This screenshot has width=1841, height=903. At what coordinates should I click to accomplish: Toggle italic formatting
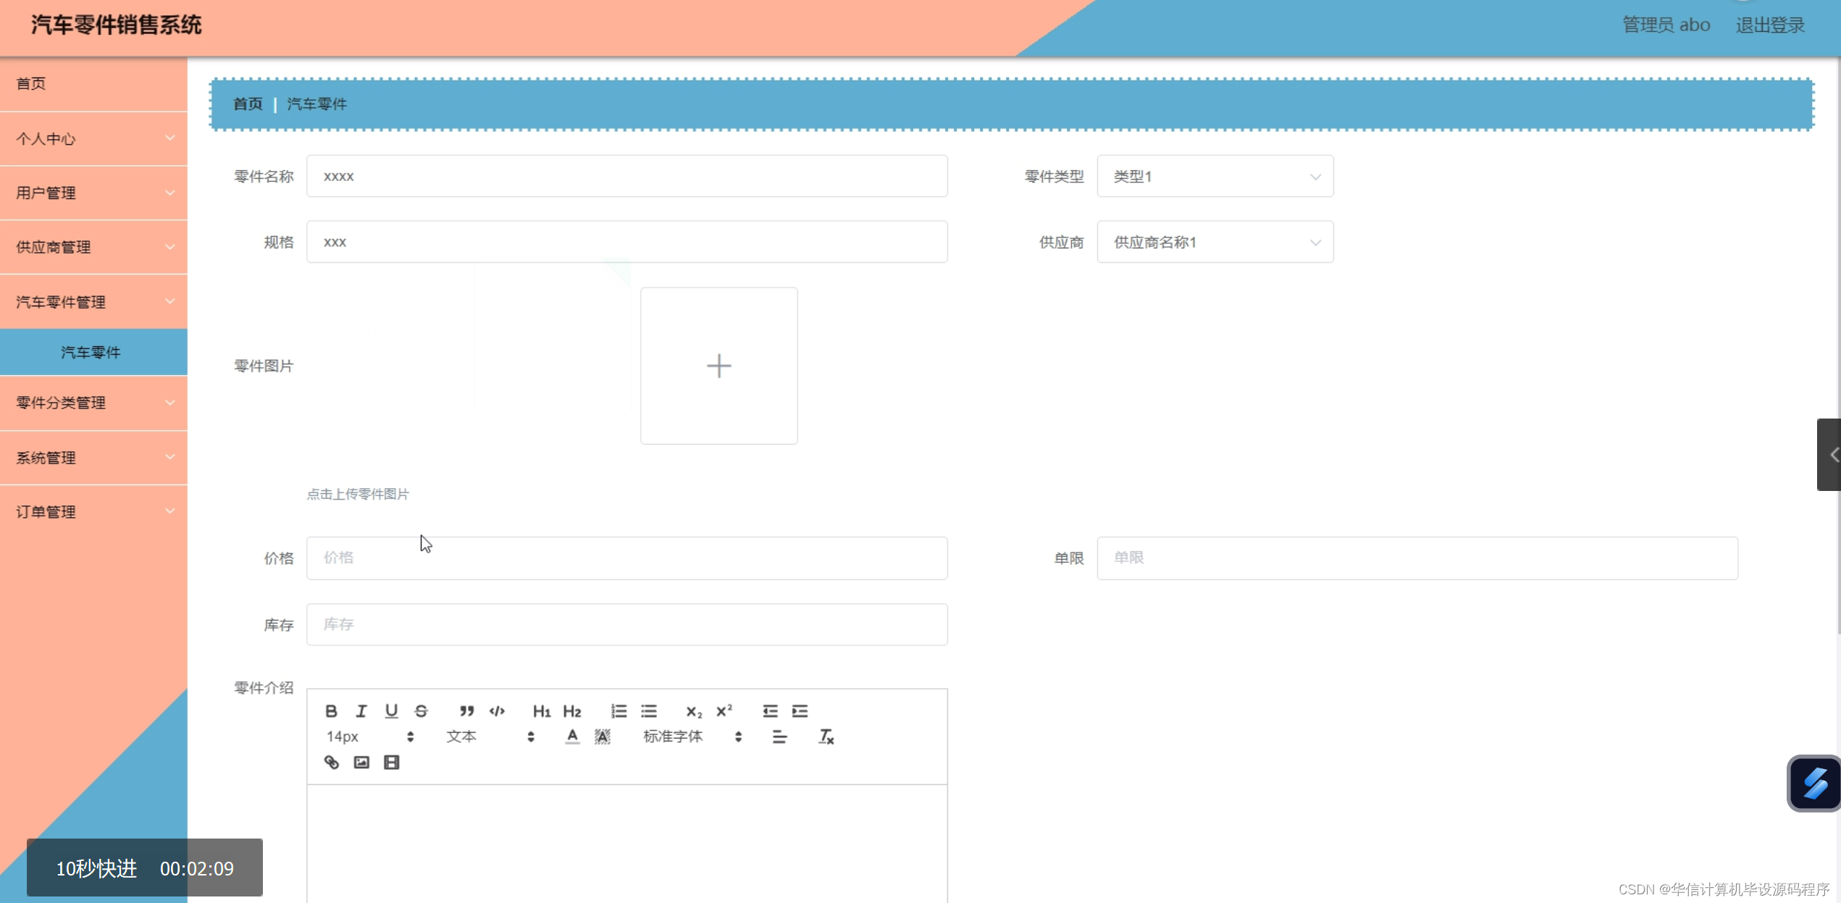[x=361, y=711]
